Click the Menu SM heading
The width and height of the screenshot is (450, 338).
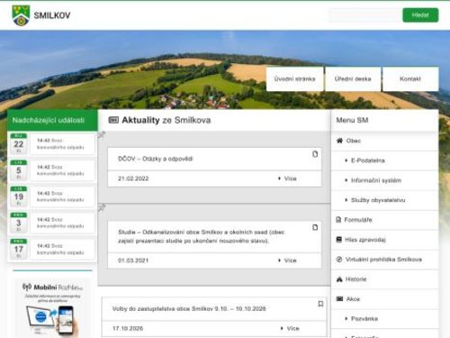click(352, 120)
